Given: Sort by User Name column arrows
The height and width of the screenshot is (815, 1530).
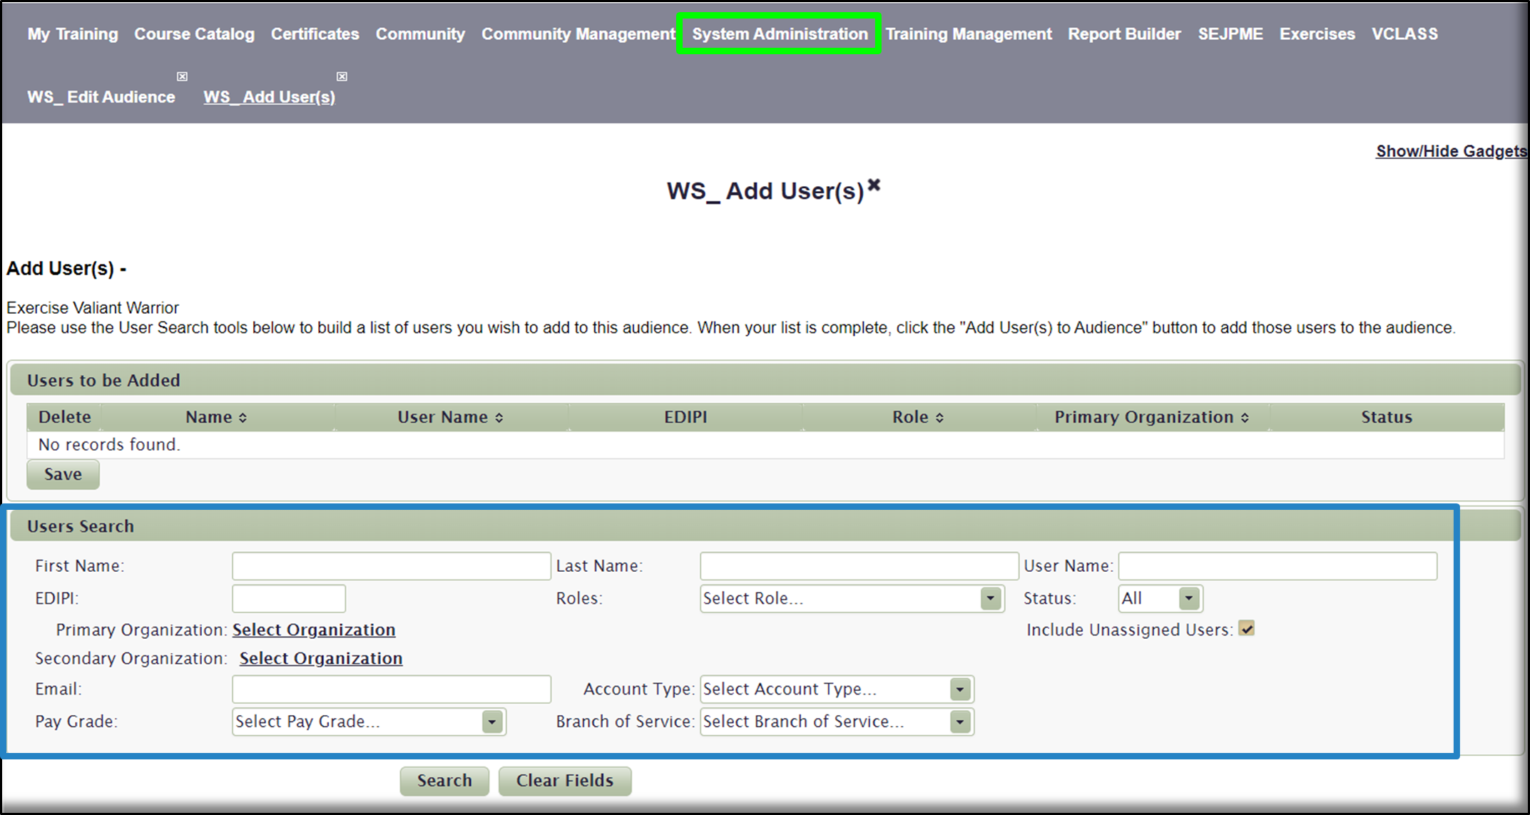Looking at the screenshot, I should [499, 418].
